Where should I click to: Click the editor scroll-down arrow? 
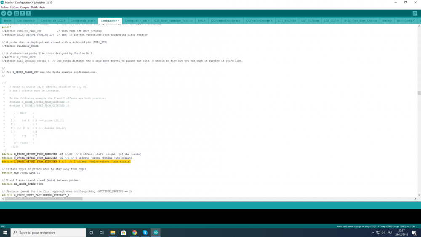(419, 195)
